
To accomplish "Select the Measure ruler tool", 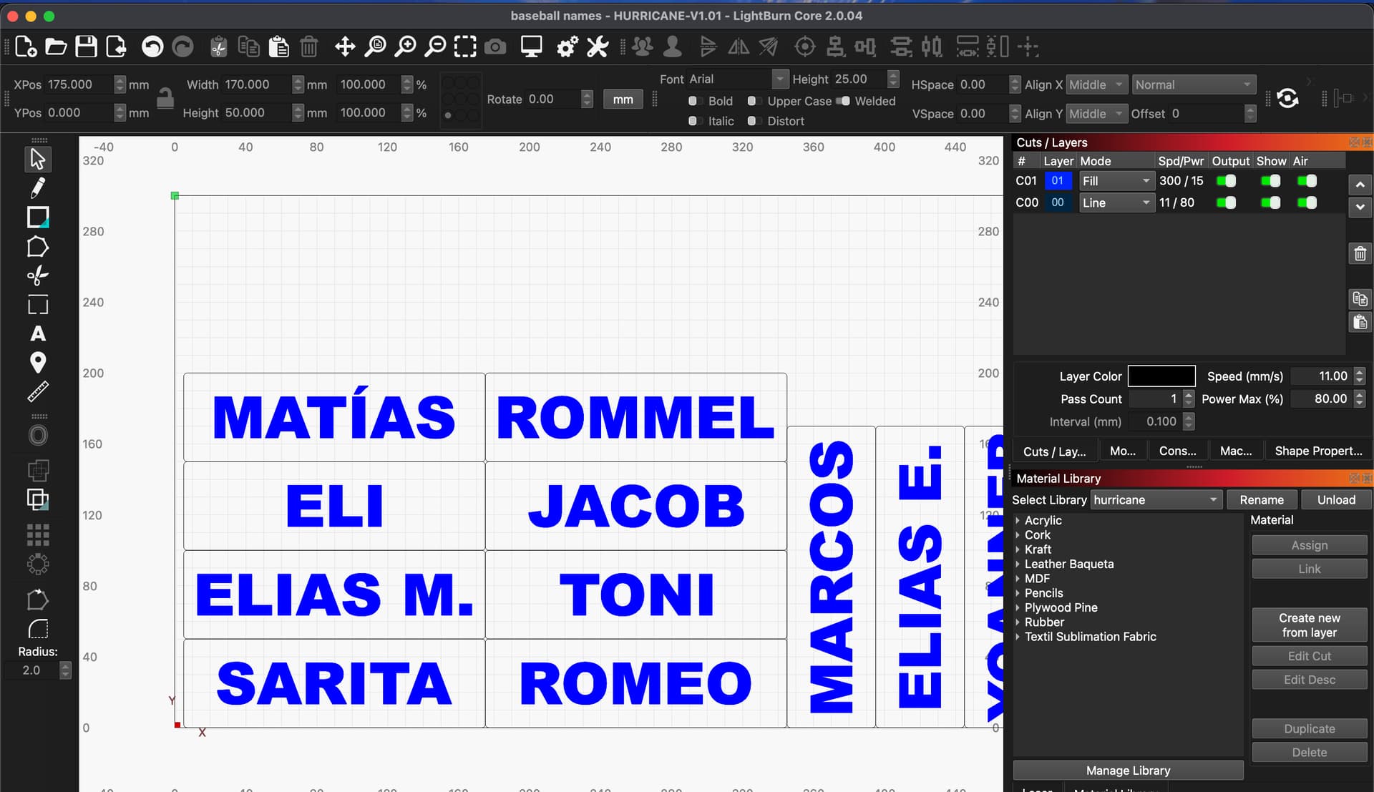I will tap(38, 391).
